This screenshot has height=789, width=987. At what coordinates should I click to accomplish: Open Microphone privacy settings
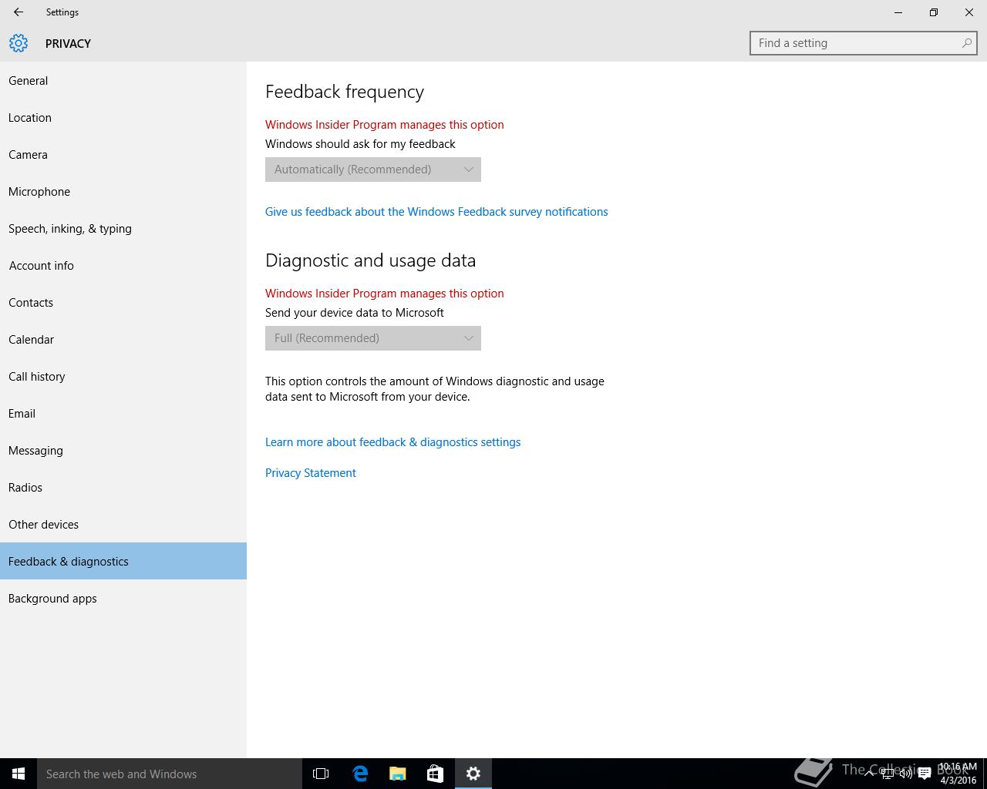tap(123, 192)
